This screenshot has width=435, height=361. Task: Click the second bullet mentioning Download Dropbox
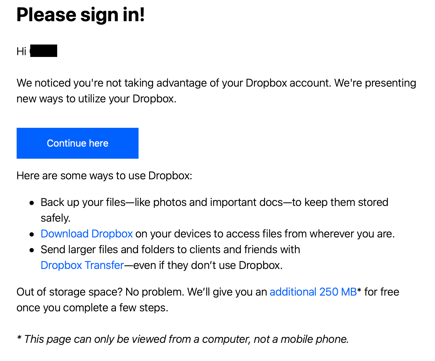tap(218, 233)
